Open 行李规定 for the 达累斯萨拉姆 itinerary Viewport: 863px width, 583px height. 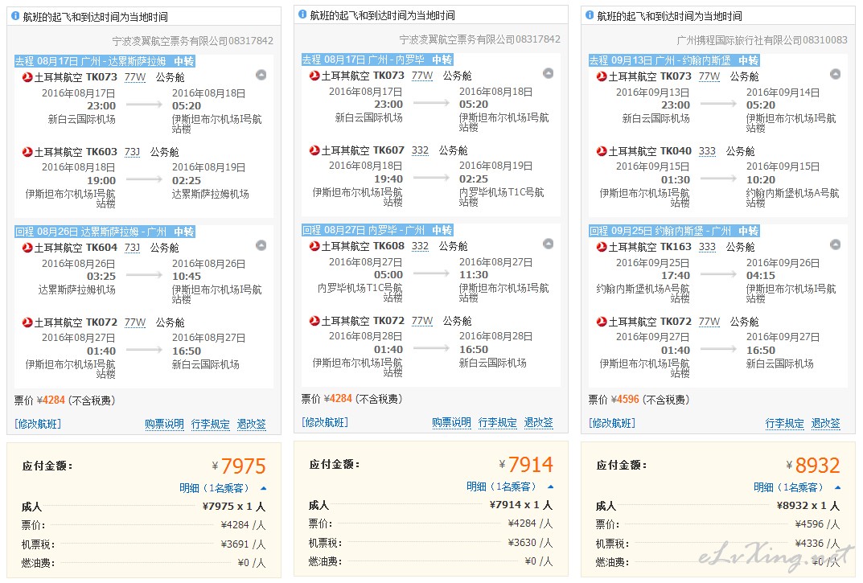point(210,424)
